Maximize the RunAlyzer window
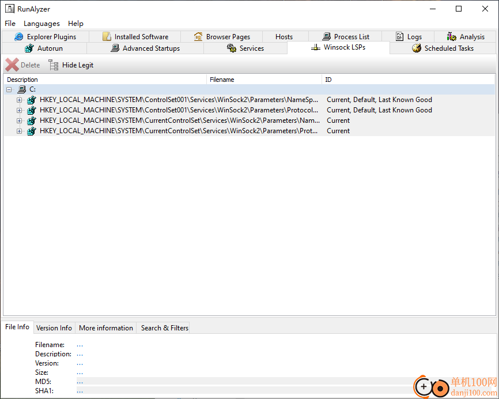The width and height of the screenshot is (499, 399). pos(459,9)
